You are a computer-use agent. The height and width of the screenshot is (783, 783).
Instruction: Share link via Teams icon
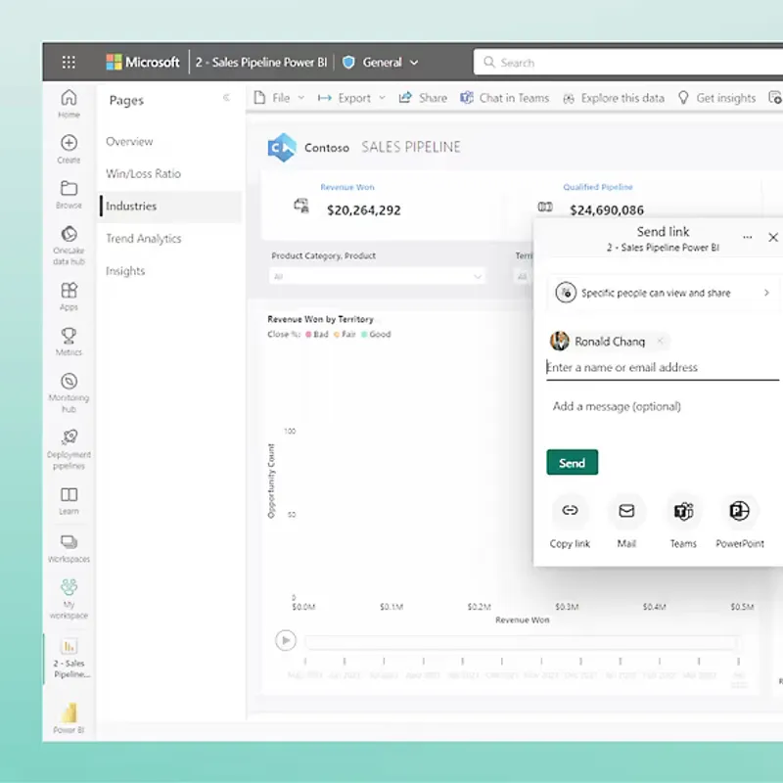[683, 510]
